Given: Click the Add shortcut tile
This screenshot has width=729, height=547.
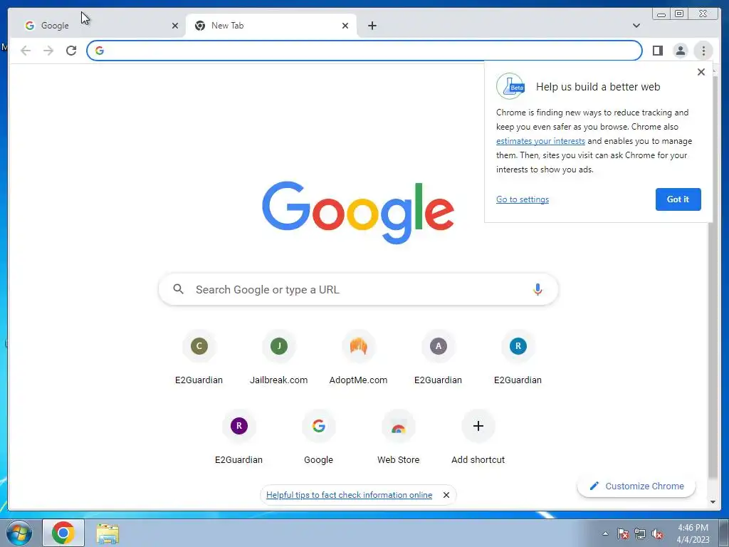Looking at the screenshot, I should [x=478, y=437].
